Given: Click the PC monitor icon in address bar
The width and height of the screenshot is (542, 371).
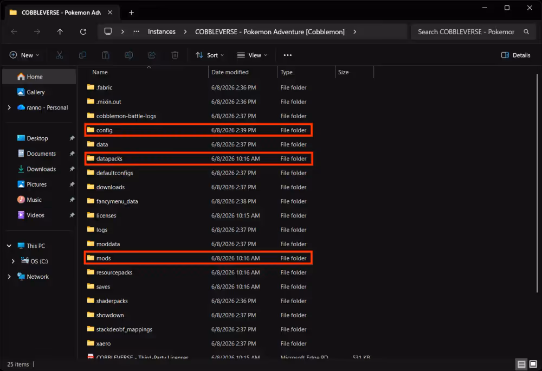Looking at the screenshot, I should tap(108, 31).
